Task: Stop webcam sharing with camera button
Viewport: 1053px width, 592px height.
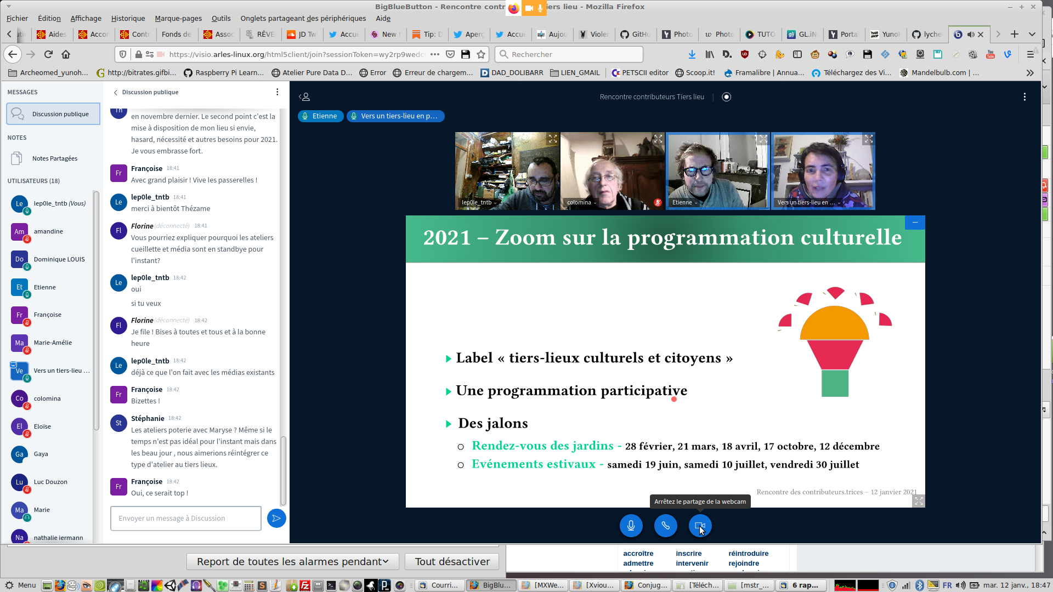Action: 700,526
